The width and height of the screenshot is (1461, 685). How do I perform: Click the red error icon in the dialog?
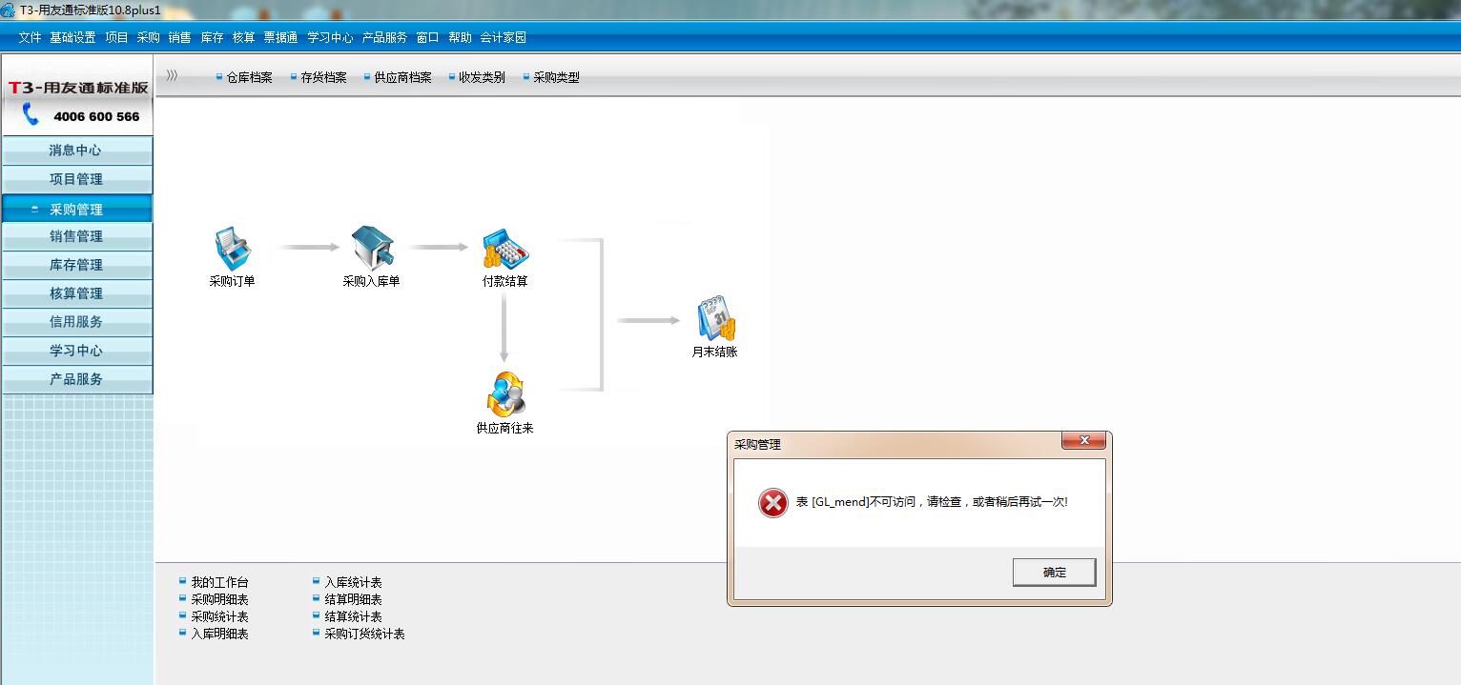(773, 502)
